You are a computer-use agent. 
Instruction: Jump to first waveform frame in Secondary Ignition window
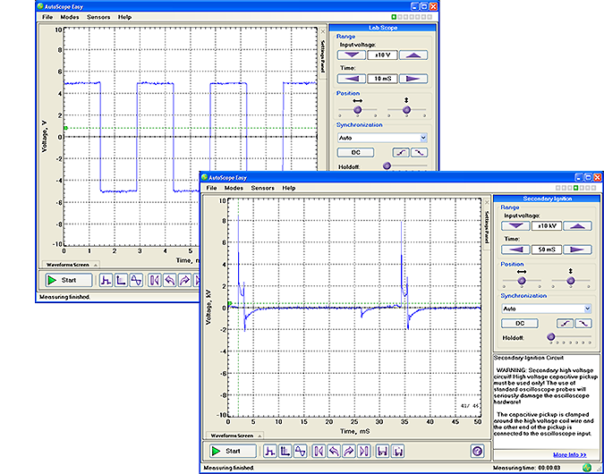[x=319, y=451]
